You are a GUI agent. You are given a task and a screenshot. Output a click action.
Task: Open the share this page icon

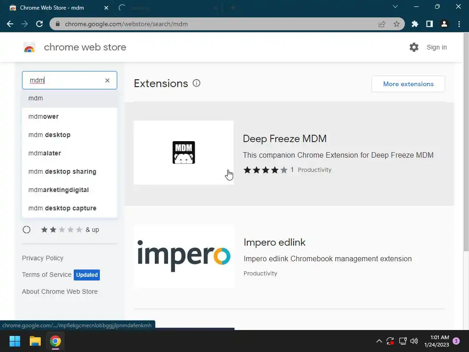(x=382, y=24)
